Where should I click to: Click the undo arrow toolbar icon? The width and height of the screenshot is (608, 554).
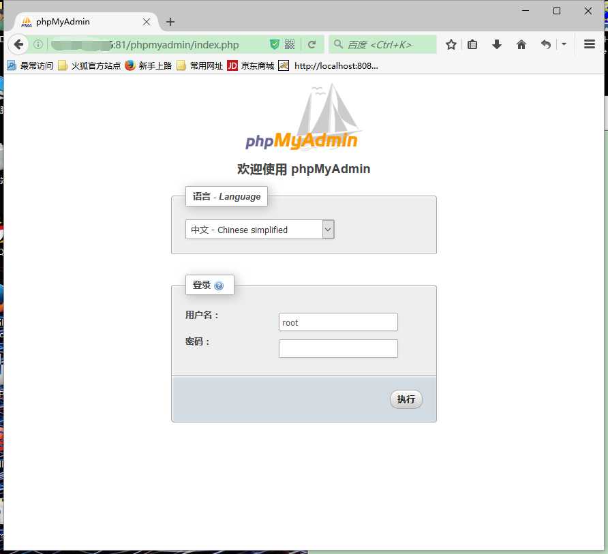point(546,44)
